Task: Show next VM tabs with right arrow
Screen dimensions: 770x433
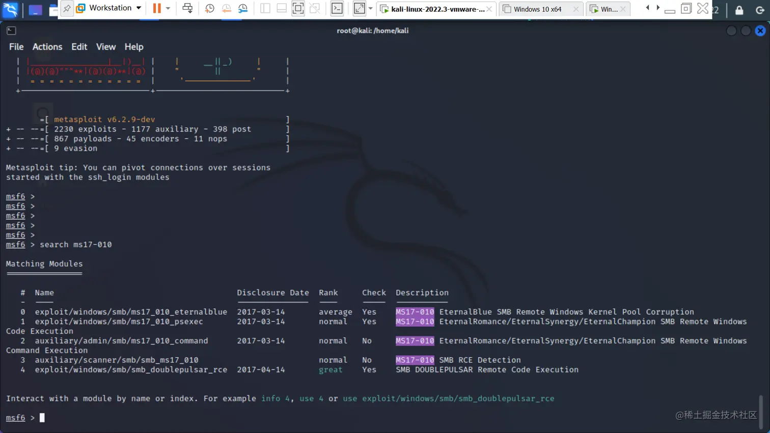Action: [658, 8]
